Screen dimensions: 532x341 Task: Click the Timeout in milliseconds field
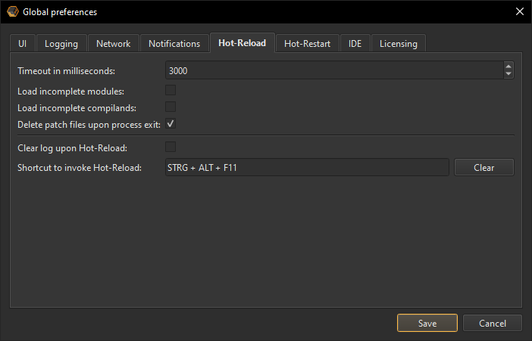pos(333,70)
